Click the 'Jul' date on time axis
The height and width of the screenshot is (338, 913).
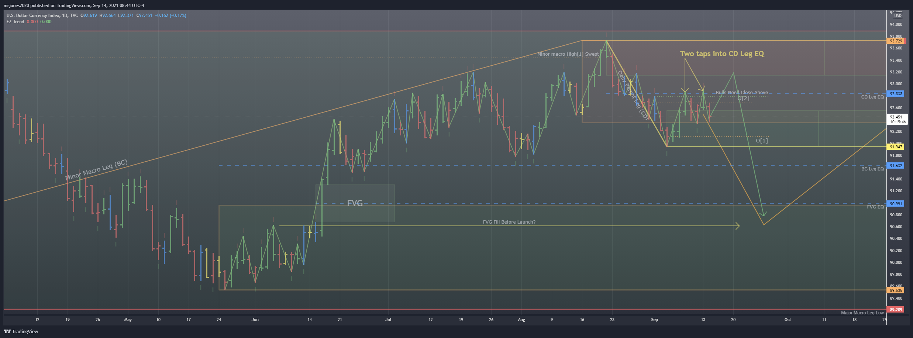click(x=388, y=320)
